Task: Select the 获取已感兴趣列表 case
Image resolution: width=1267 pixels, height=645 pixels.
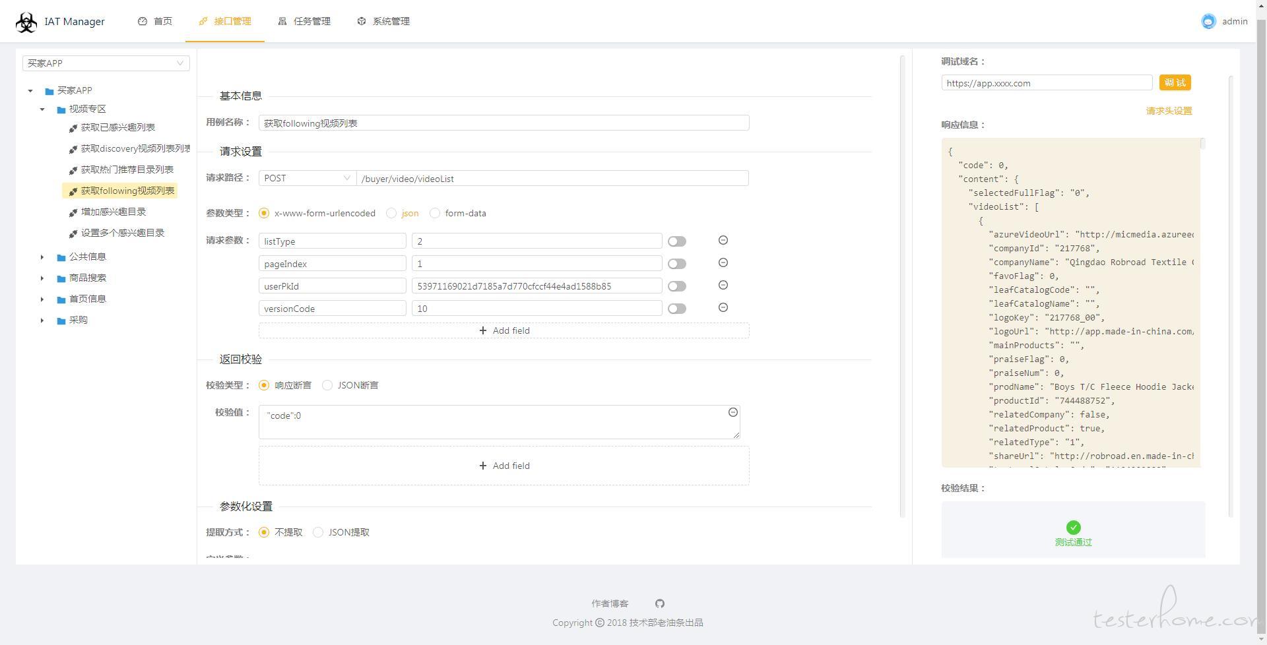Action: 118,127
